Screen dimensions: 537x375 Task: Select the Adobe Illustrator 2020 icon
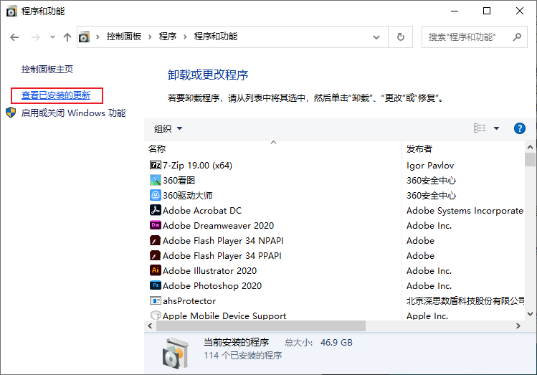pyautogui.click(x=155, y=270)
